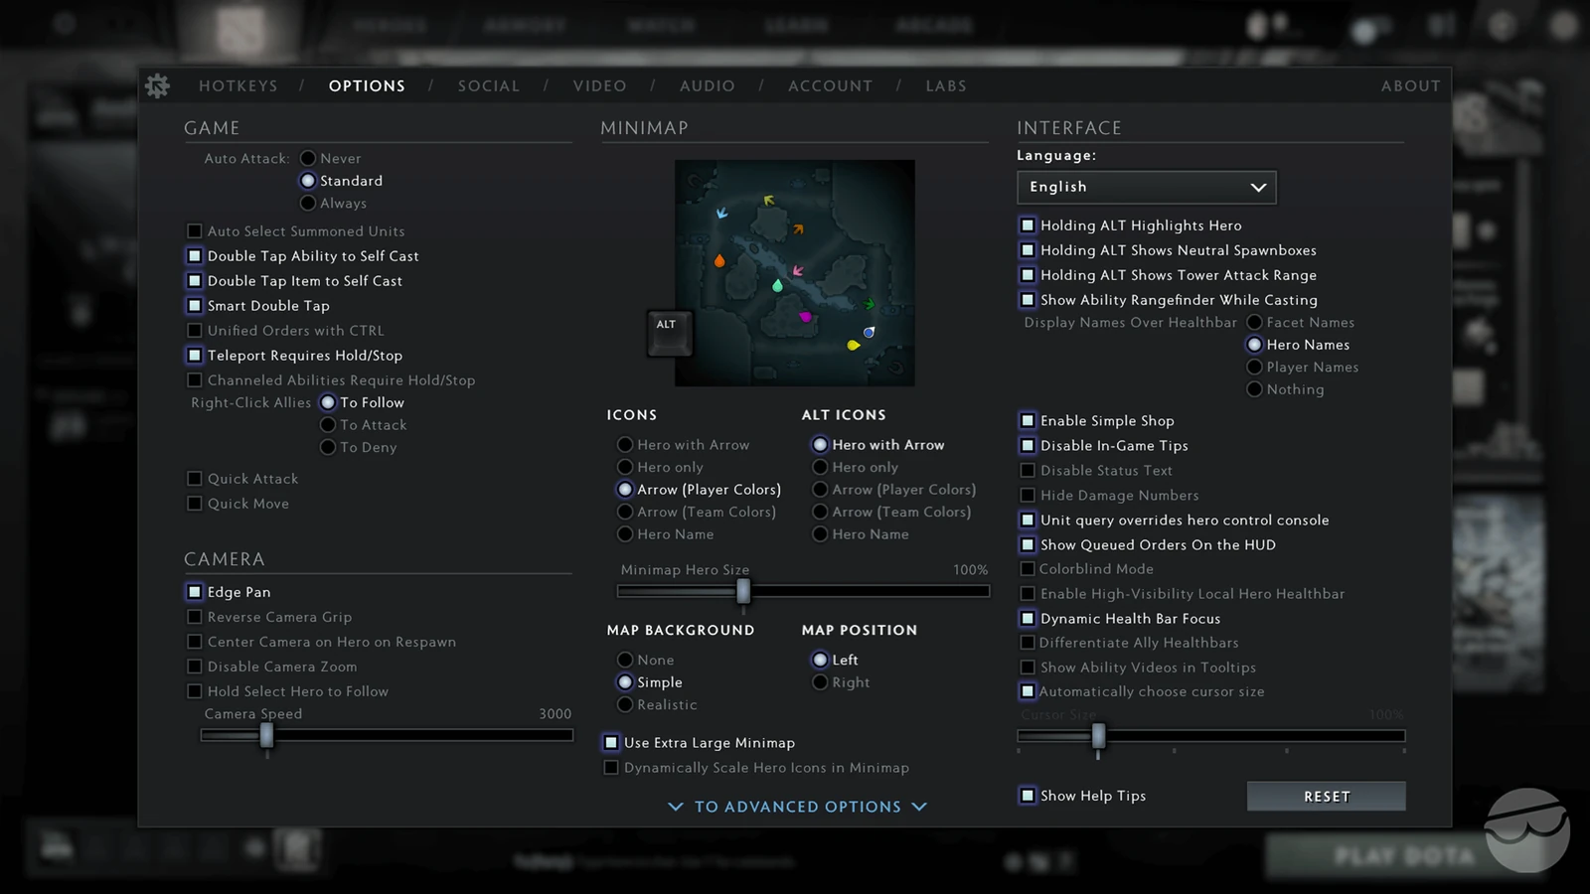The height and width of the screenshot is (894, 1590).
Task: Enable Center Camera on Hero on Respawn
Action: 195,642
